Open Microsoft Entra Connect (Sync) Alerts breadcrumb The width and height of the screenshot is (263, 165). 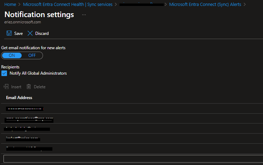[205, 4]
